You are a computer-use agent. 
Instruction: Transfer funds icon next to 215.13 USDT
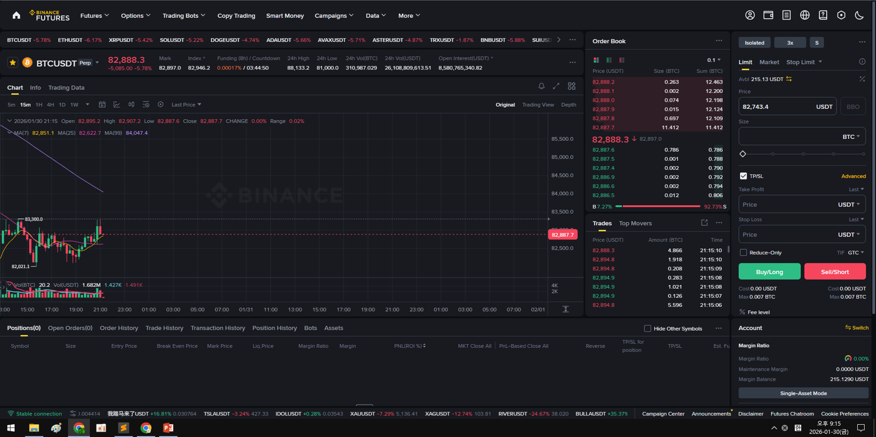click(x=789, y=79)
